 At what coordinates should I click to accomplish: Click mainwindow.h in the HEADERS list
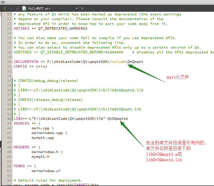[45, 152]
